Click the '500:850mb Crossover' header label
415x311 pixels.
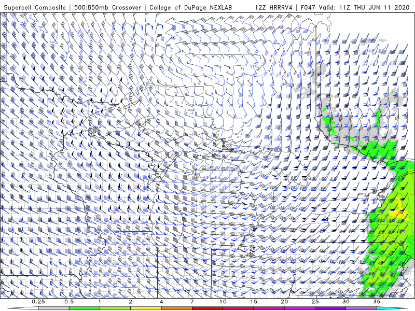tap(108, 7)
